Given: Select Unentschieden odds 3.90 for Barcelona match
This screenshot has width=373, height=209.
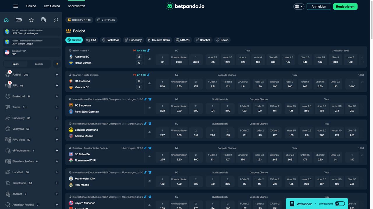Looking at the screenshot, I should click(179, 108).
